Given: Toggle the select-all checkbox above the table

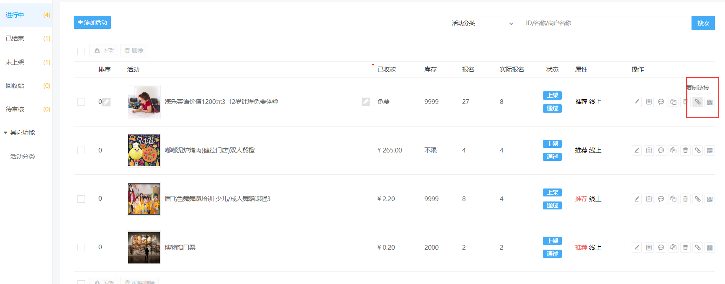Looking at the screenshot, I should (x=81, y=51).
